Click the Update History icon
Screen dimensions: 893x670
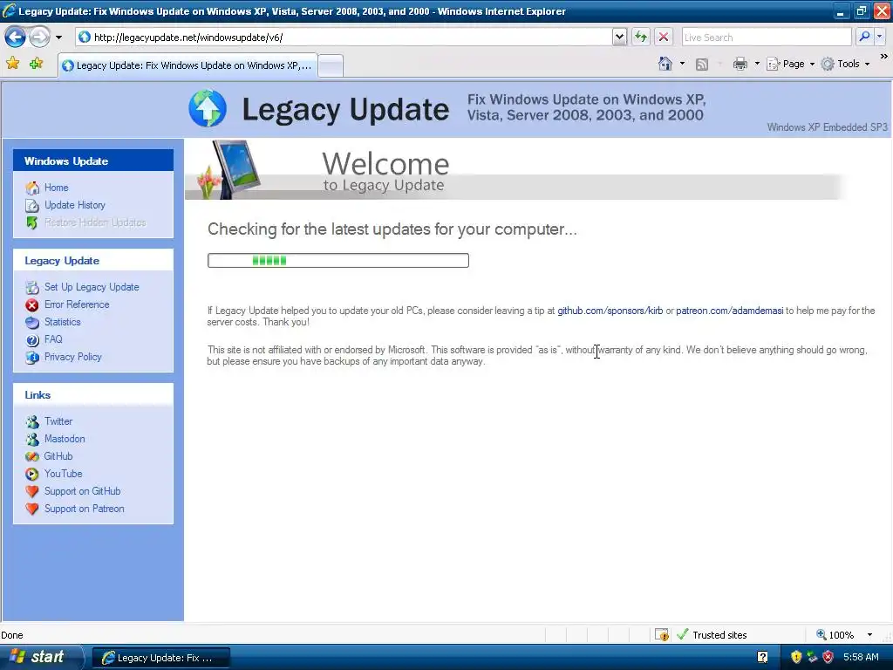tap(32, 205)
